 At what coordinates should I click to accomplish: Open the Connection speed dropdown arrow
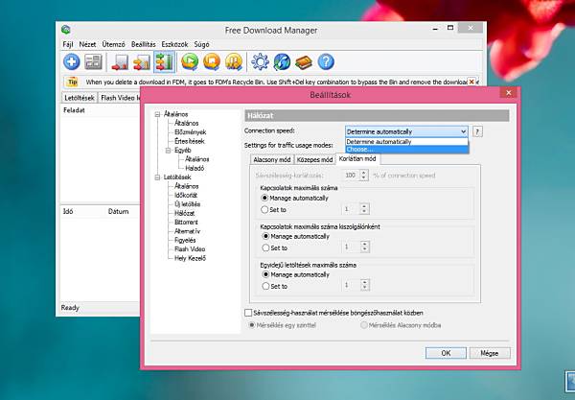click(x=463, y=131)
